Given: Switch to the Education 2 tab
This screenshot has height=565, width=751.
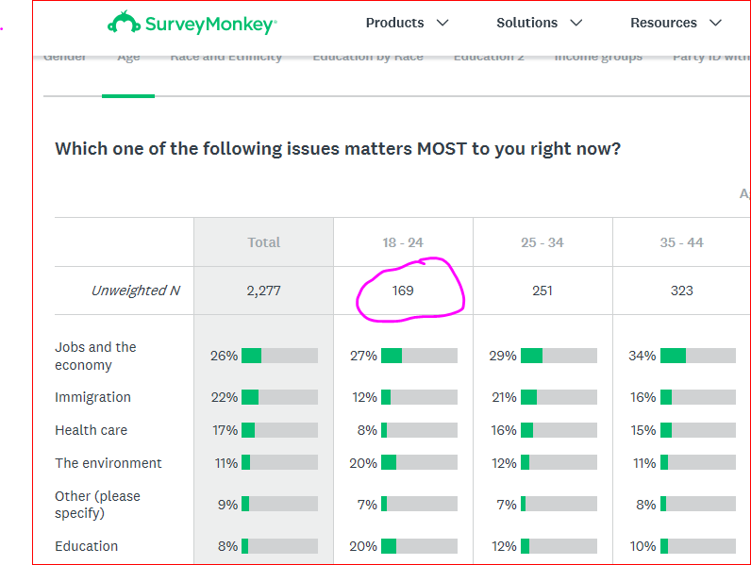Looking at the screenshot, I should point(489,58).
